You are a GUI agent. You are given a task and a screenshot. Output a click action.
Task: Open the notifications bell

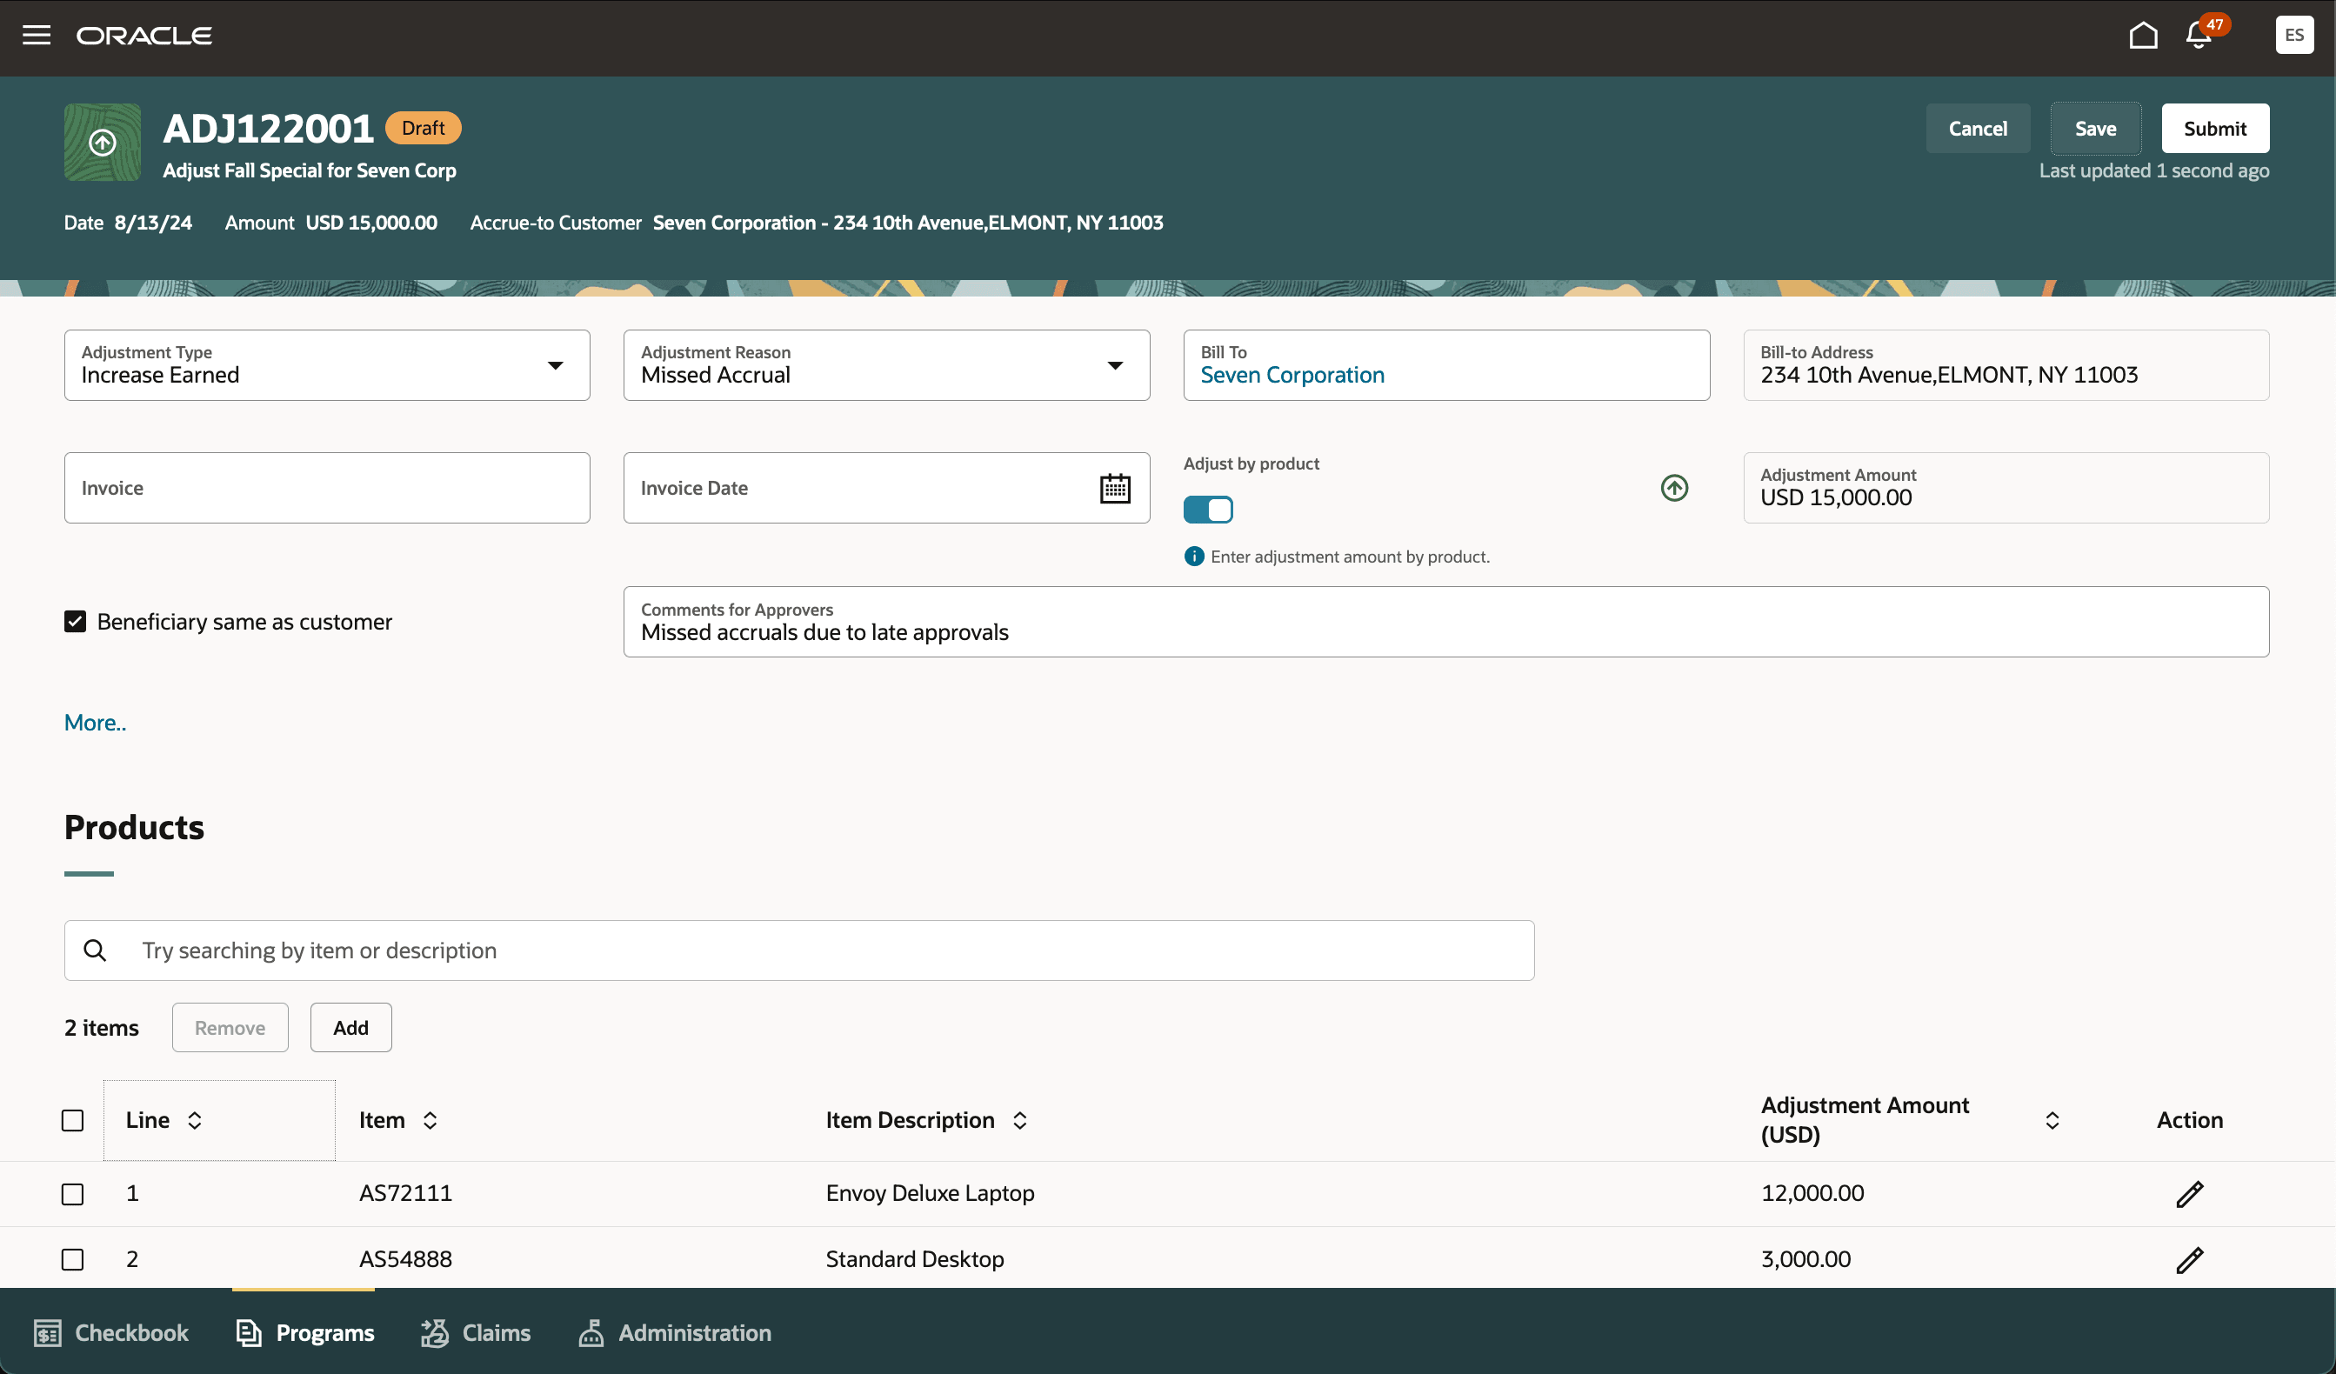tap(2198, 36)
